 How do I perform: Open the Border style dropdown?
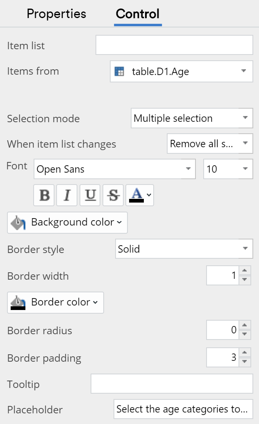pyautogui.click(x=184, y=248)
